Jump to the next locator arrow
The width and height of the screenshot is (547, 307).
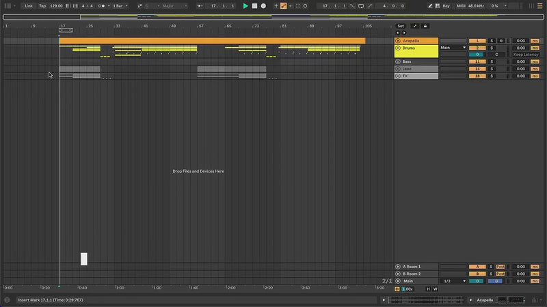click(404, 33)
